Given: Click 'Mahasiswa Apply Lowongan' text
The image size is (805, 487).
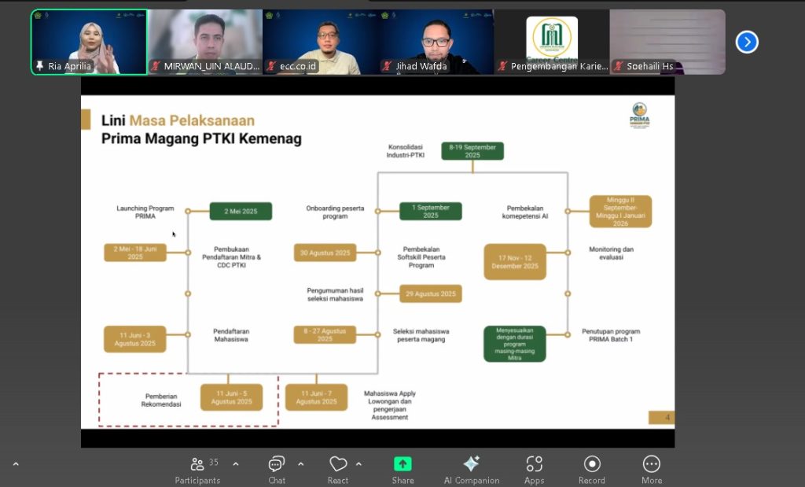Looking at the screenshot, I should (x=390, y=405).
